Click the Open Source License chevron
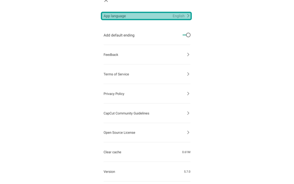Screen dimensions: 294x184 pos(188,132)
